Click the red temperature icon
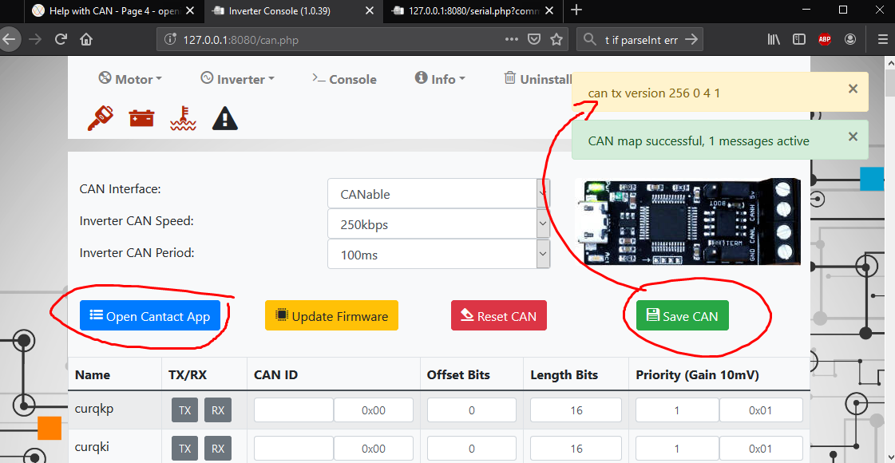This screenshot has height=463, width=895. (183, 119)
